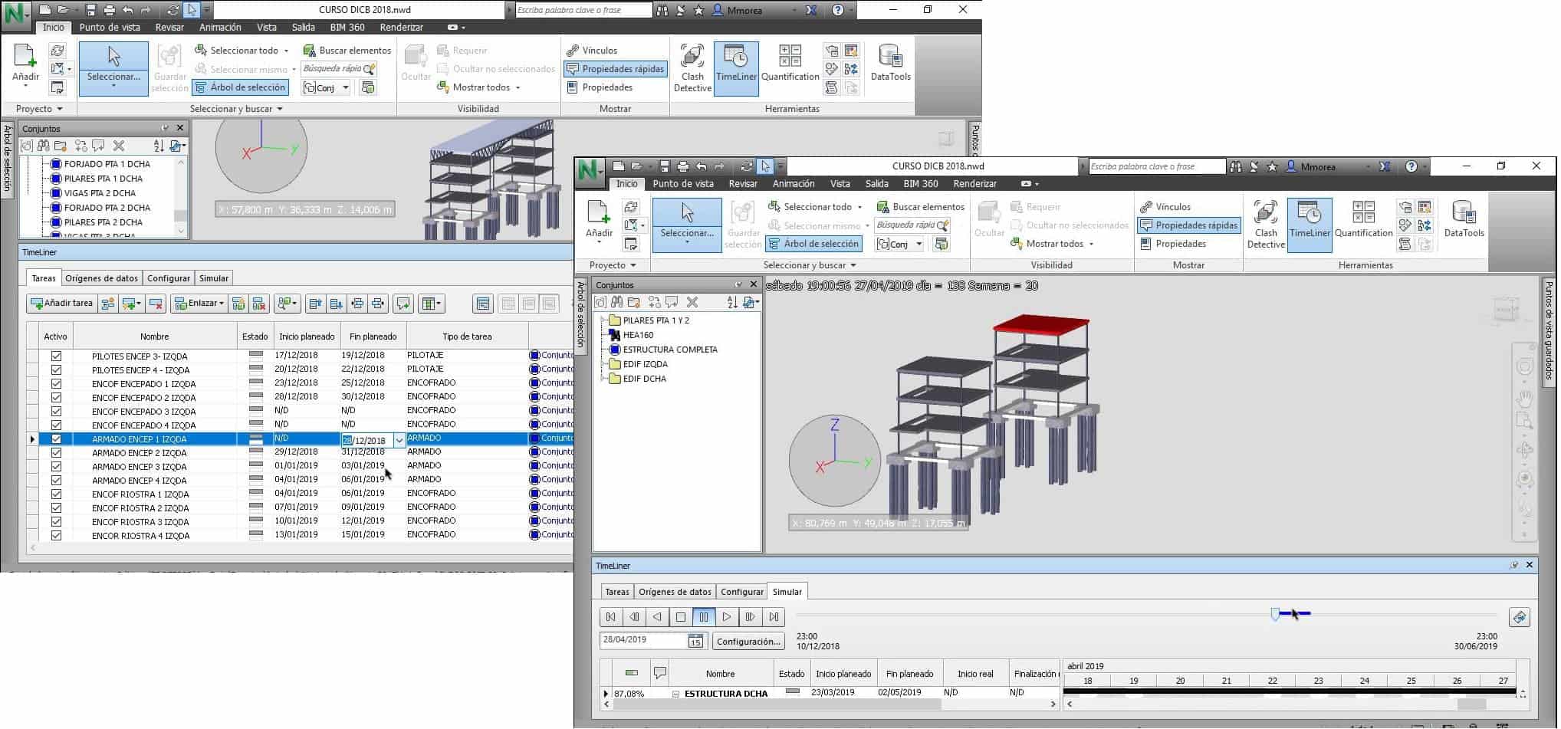Click DataTools in the back window
This screenshot has width=1561, height=729.
point(890,62)
